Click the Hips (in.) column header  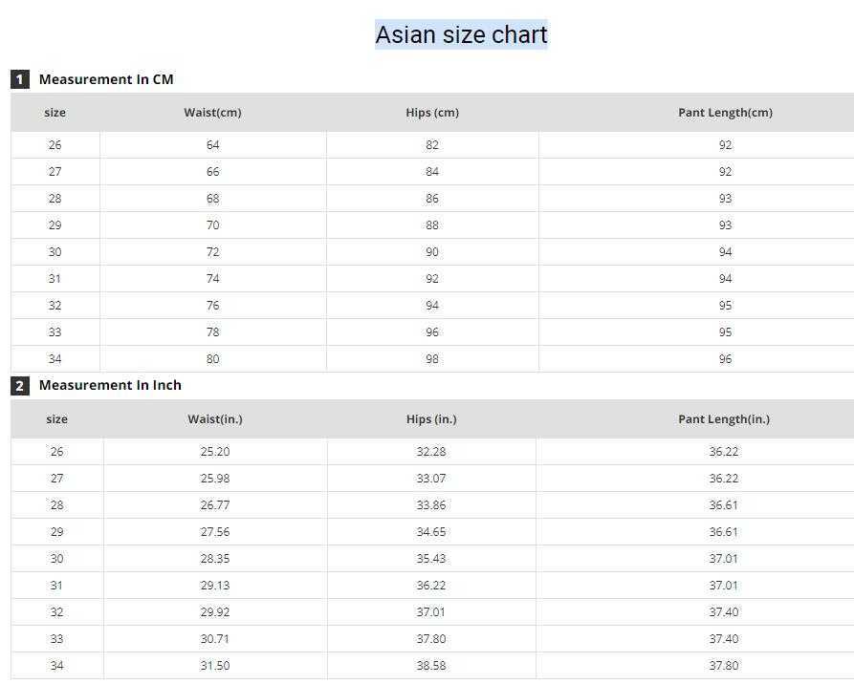point(431,419)
